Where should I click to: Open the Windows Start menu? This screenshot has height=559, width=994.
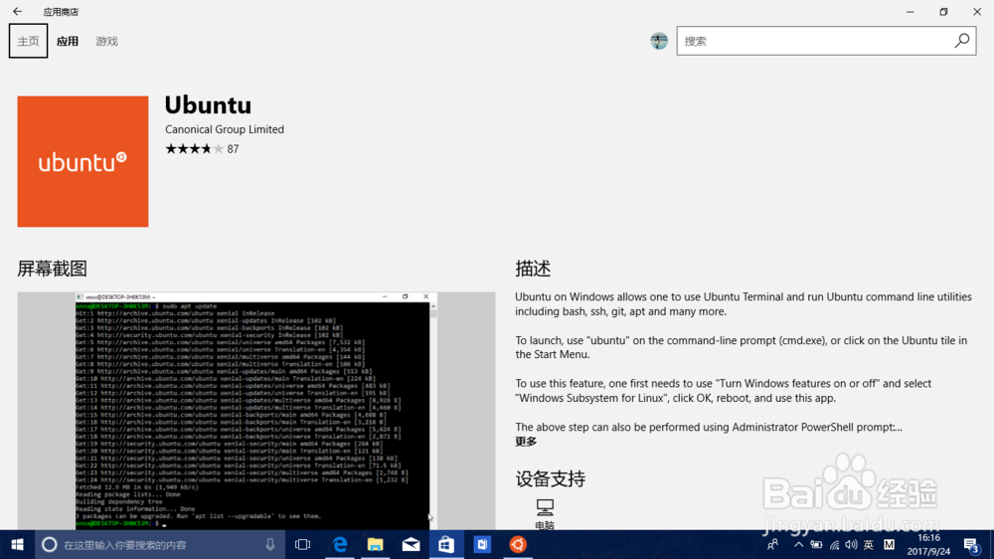point(17,544)
